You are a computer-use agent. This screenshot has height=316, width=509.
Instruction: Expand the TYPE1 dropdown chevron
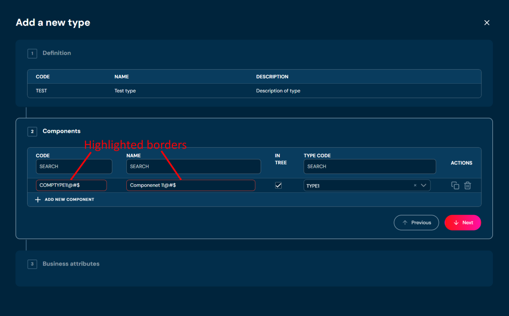coord(423,185)
